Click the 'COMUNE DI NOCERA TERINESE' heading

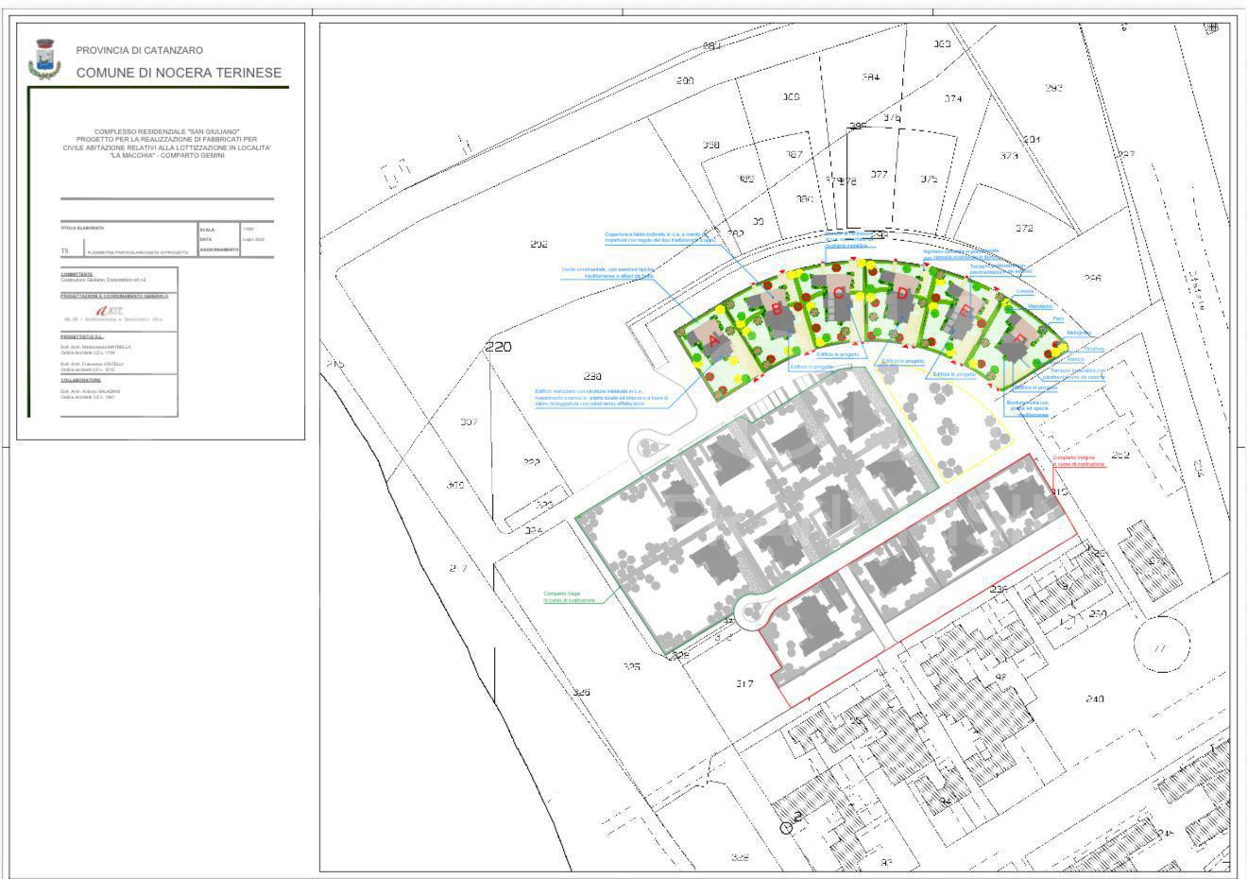[179, 72]
